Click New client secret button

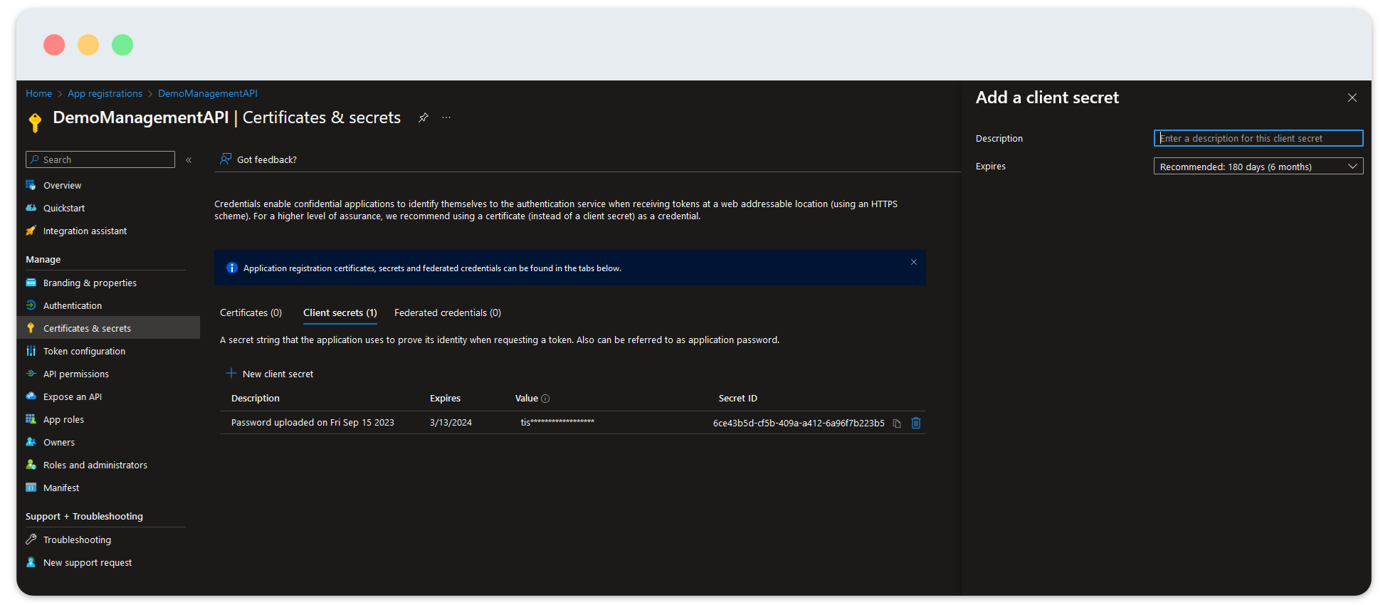tap(270, 374)
